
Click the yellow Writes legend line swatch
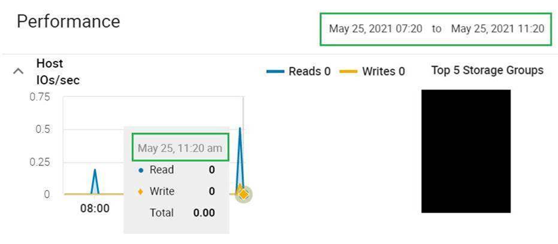click(349, 72)
